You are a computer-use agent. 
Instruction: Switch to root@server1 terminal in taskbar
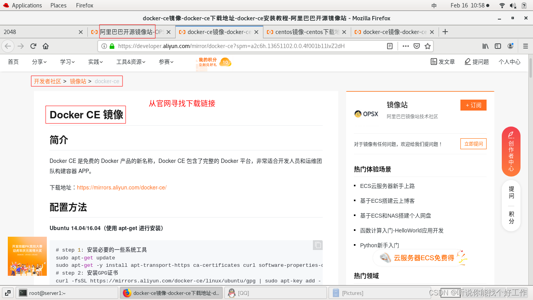pos(67,293)
